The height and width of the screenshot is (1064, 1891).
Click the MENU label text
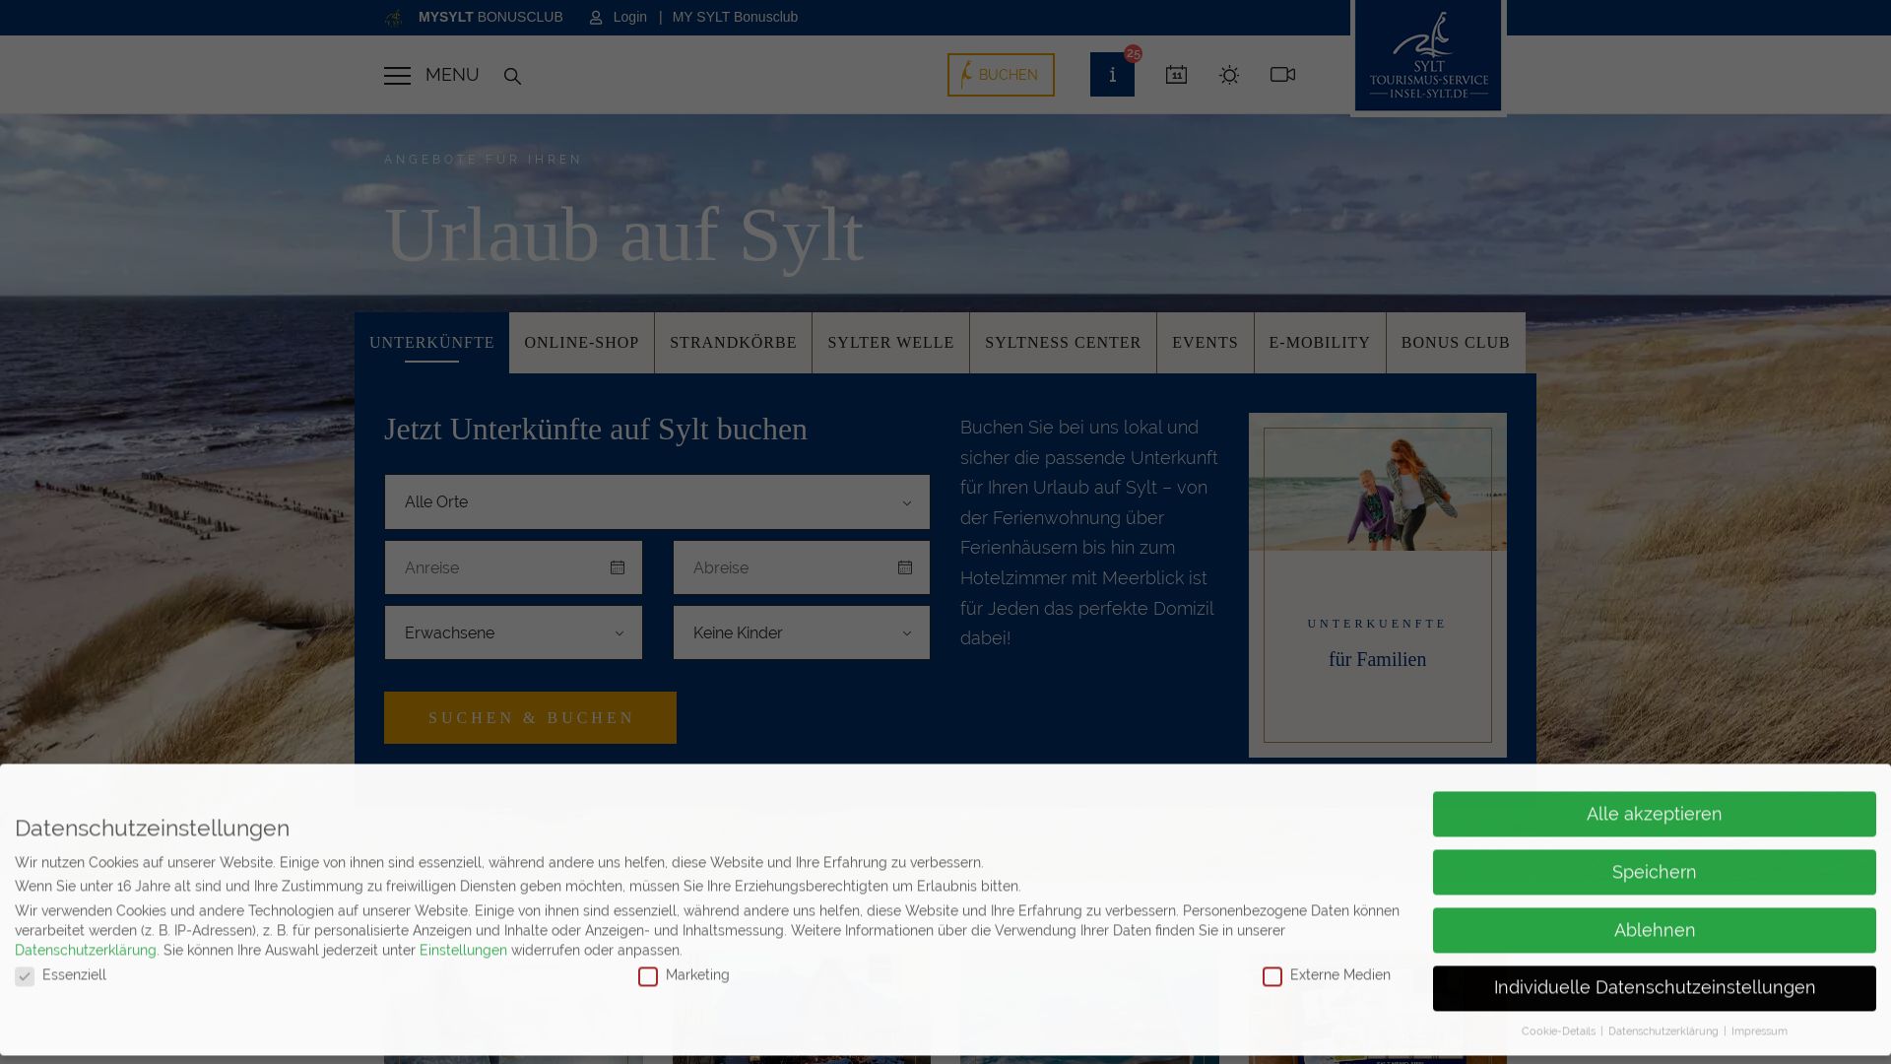coord(452,76)
